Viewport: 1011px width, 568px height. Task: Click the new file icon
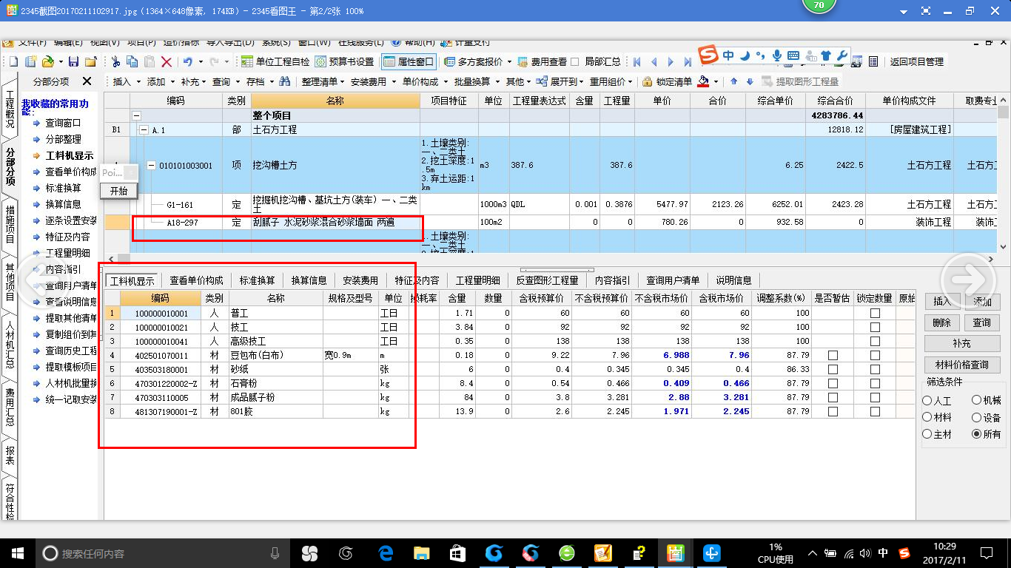(x=13, y=62)
